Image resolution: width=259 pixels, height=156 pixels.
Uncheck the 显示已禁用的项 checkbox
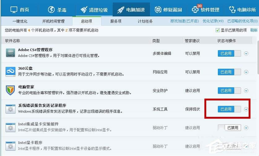point(218,30)
